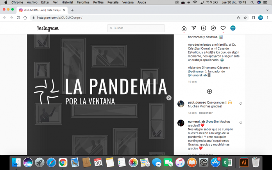272x170 pixels.
Task: Open the Archivo menu
Action: point(32,2)
